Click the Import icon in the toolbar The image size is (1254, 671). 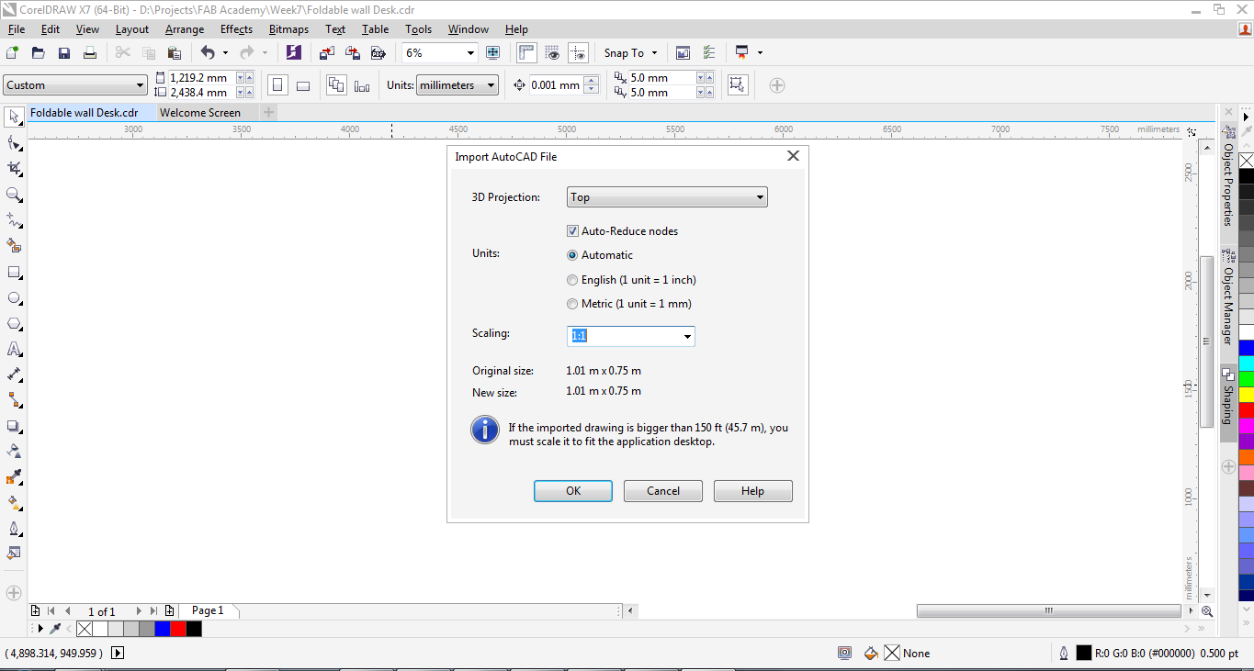pos(327,52)
